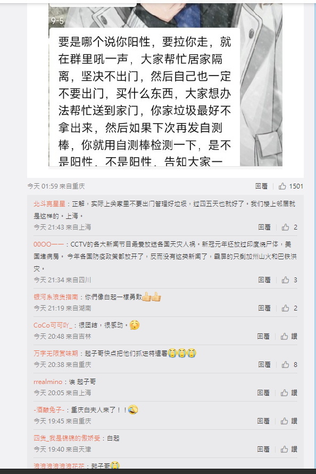Viewport: 316px width, 474px height.
Task: Like 万字无限赏味期's comment
Action: point(289,365)
